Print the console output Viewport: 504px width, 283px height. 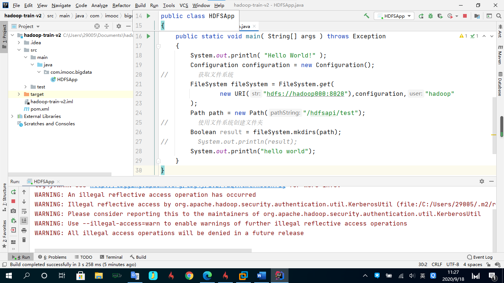pos(24,230)
